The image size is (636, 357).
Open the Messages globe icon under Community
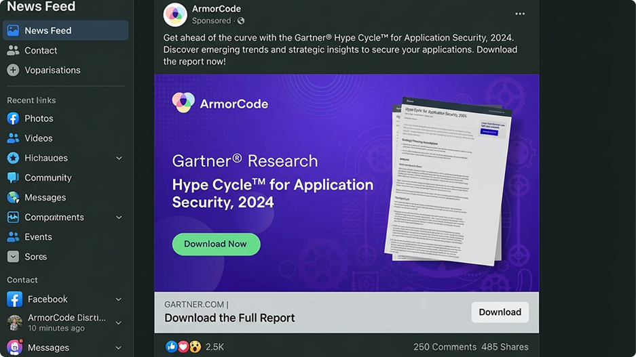click(x=13, y=197)
